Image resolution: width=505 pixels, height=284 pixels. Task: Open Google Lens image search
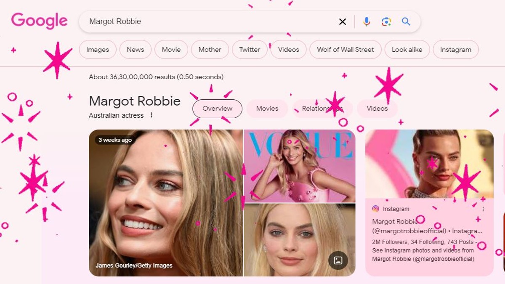387,21
